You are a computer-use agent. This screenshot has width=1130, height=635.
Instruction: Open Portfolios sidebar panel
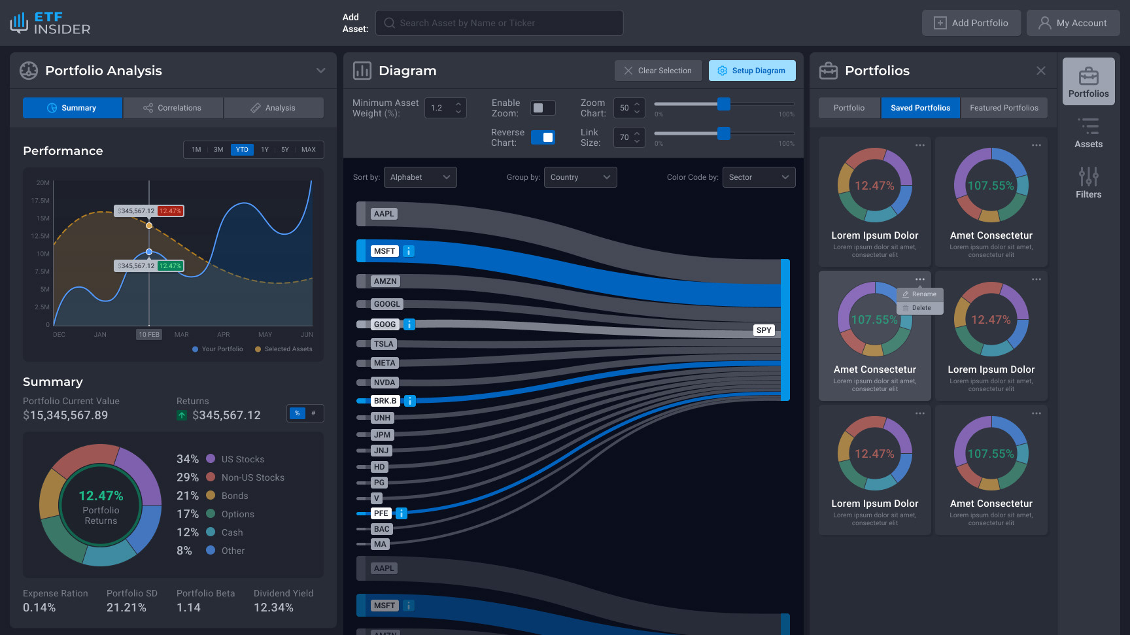pyautogui.click(x=1088, y=82)
